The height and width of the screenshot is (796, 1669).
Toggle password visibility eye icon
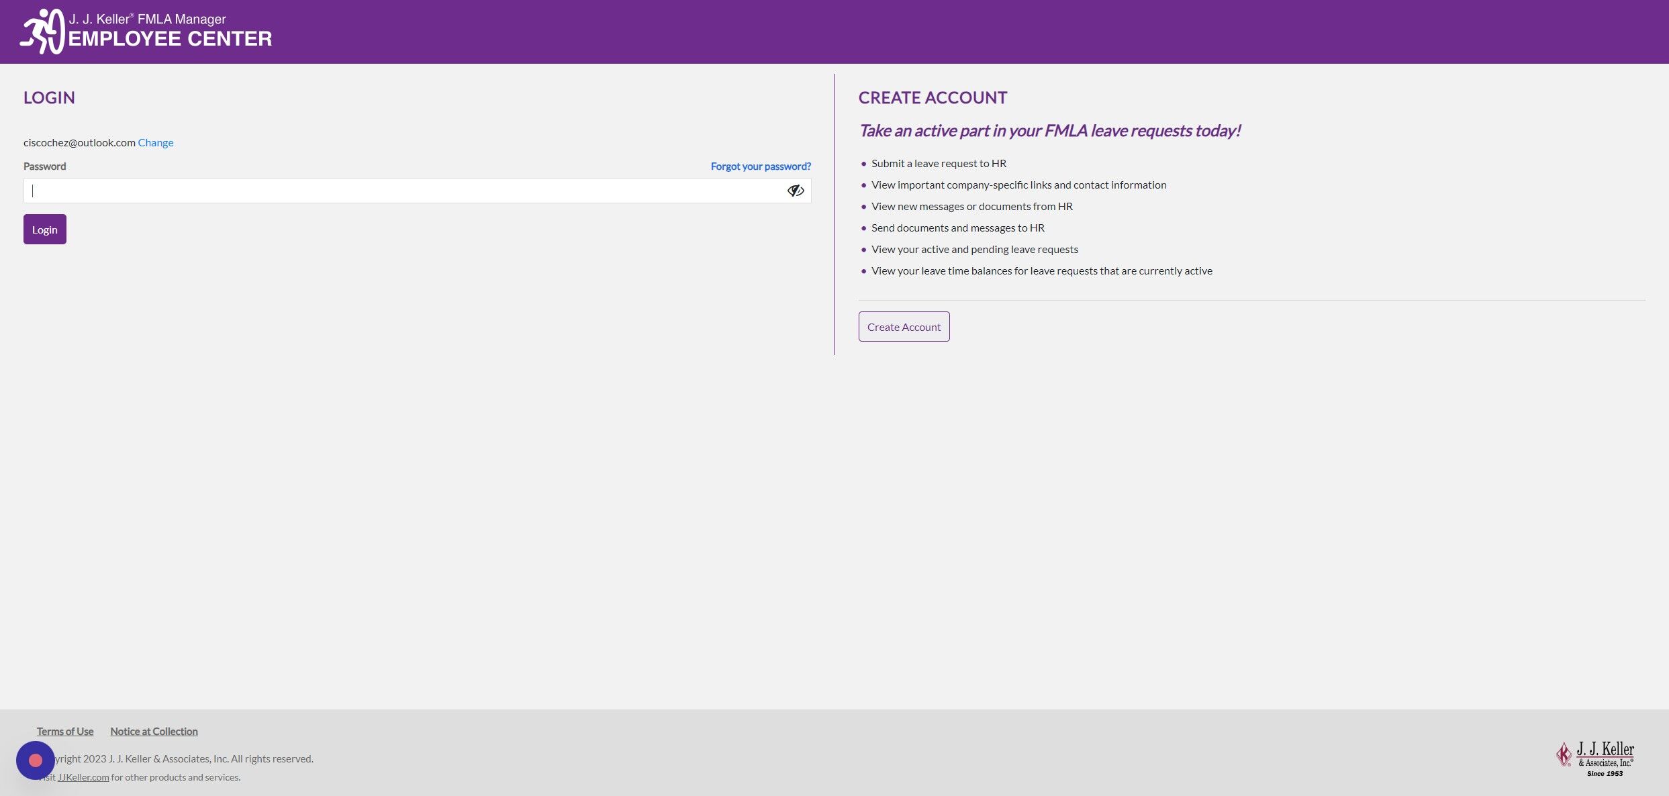point(796,191)
